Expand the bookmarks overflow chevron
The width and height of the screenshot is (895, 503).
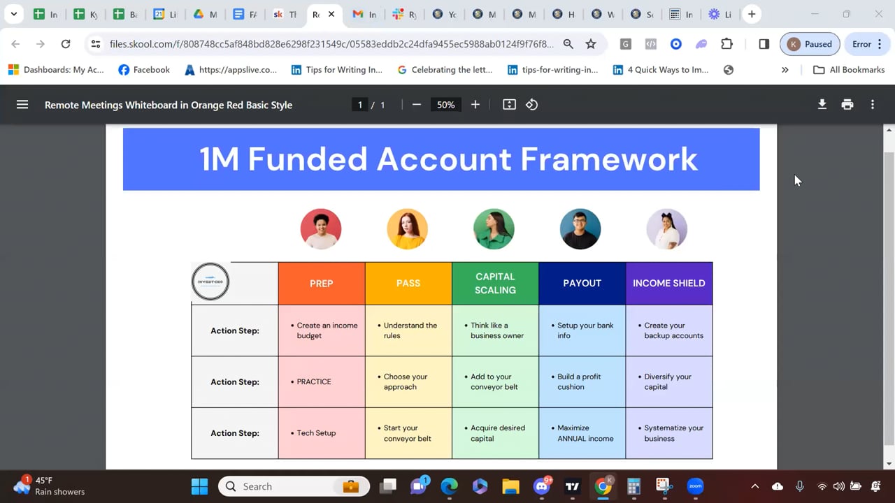(785, 69)
